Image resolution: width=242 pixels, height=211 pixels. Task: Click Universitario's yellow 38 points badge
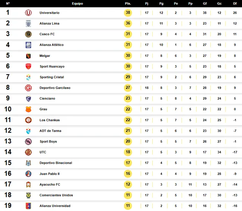click(x=128, y=13)
